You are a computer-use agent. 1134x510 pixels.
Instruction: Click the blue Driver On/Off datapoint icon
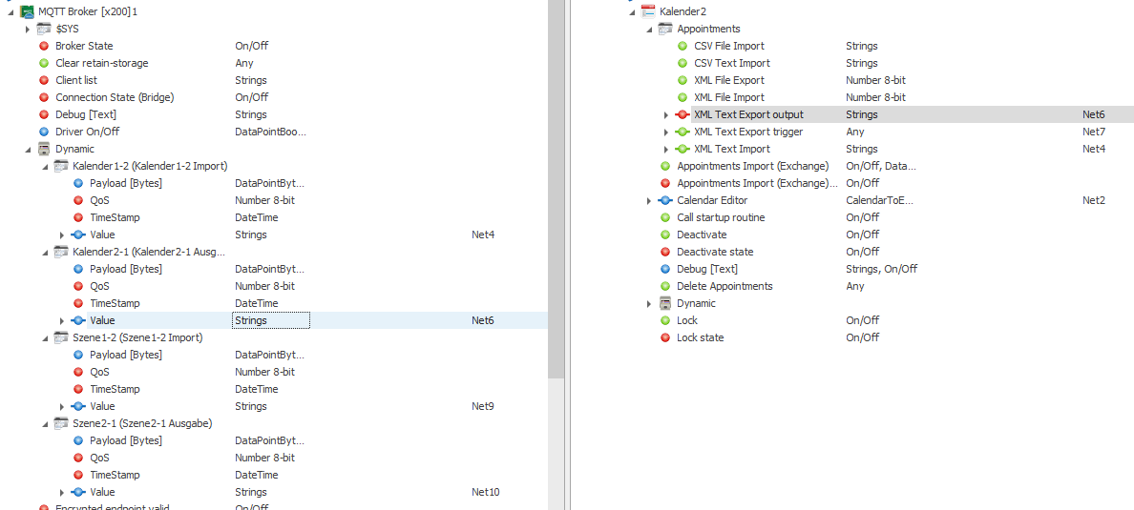click(44, 132)
